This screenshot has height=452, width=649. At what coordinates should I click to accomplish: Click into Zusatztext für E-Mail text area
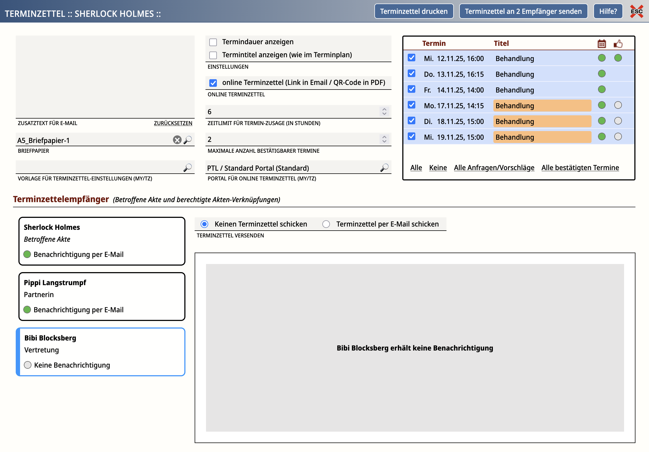coord(105,76)
